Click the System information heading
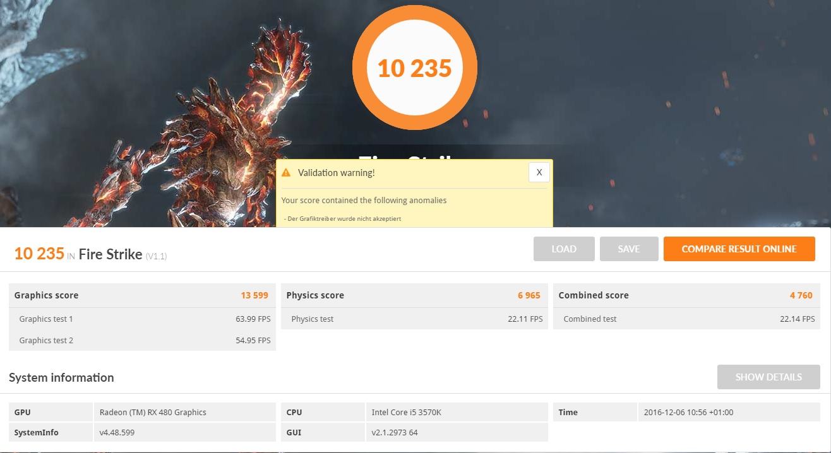Image resolution: width=831 pixels, height=453 pixels. coord(61,377)
